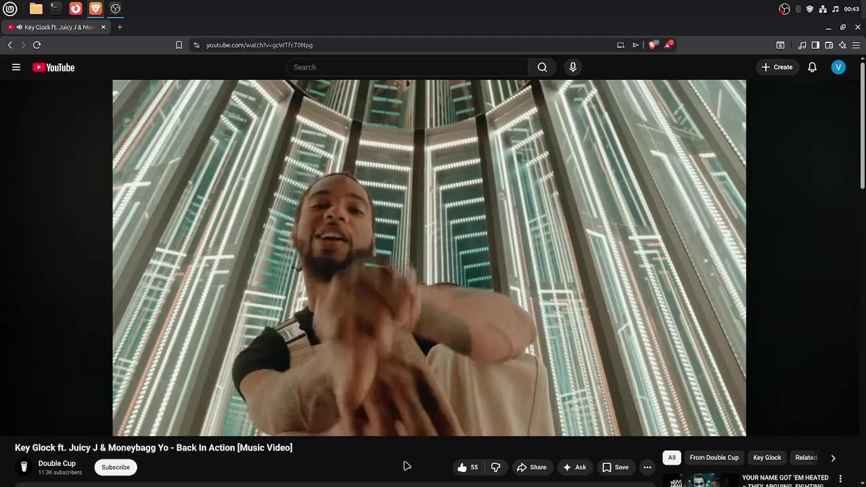
Task: Open the Brave main hamburger menu
Action: (x=856, y=45)
